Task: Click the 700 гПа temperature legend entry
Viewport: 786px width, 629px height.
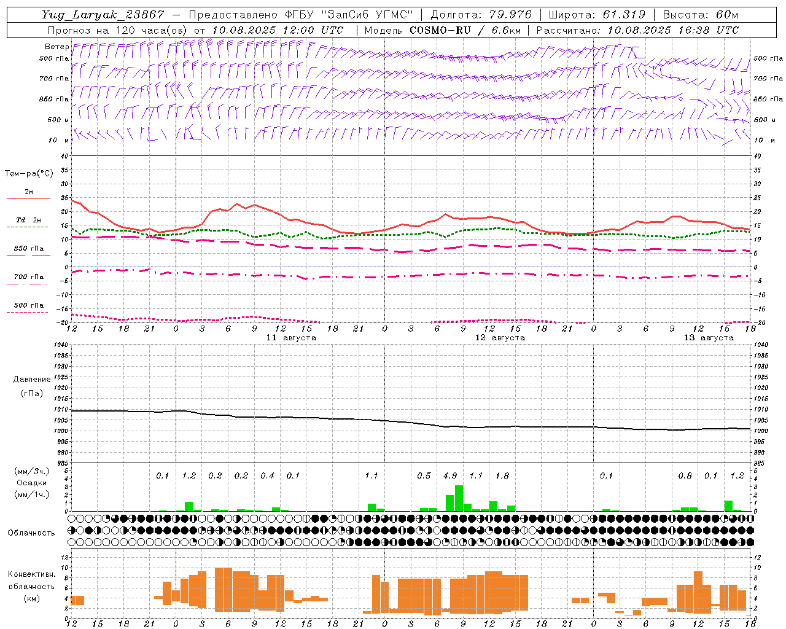Action: [x=28, y=277]
